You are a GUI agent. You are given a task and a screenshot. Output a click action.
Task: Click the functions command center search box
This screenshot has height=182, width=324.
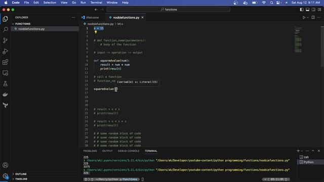tap(169, 10)
